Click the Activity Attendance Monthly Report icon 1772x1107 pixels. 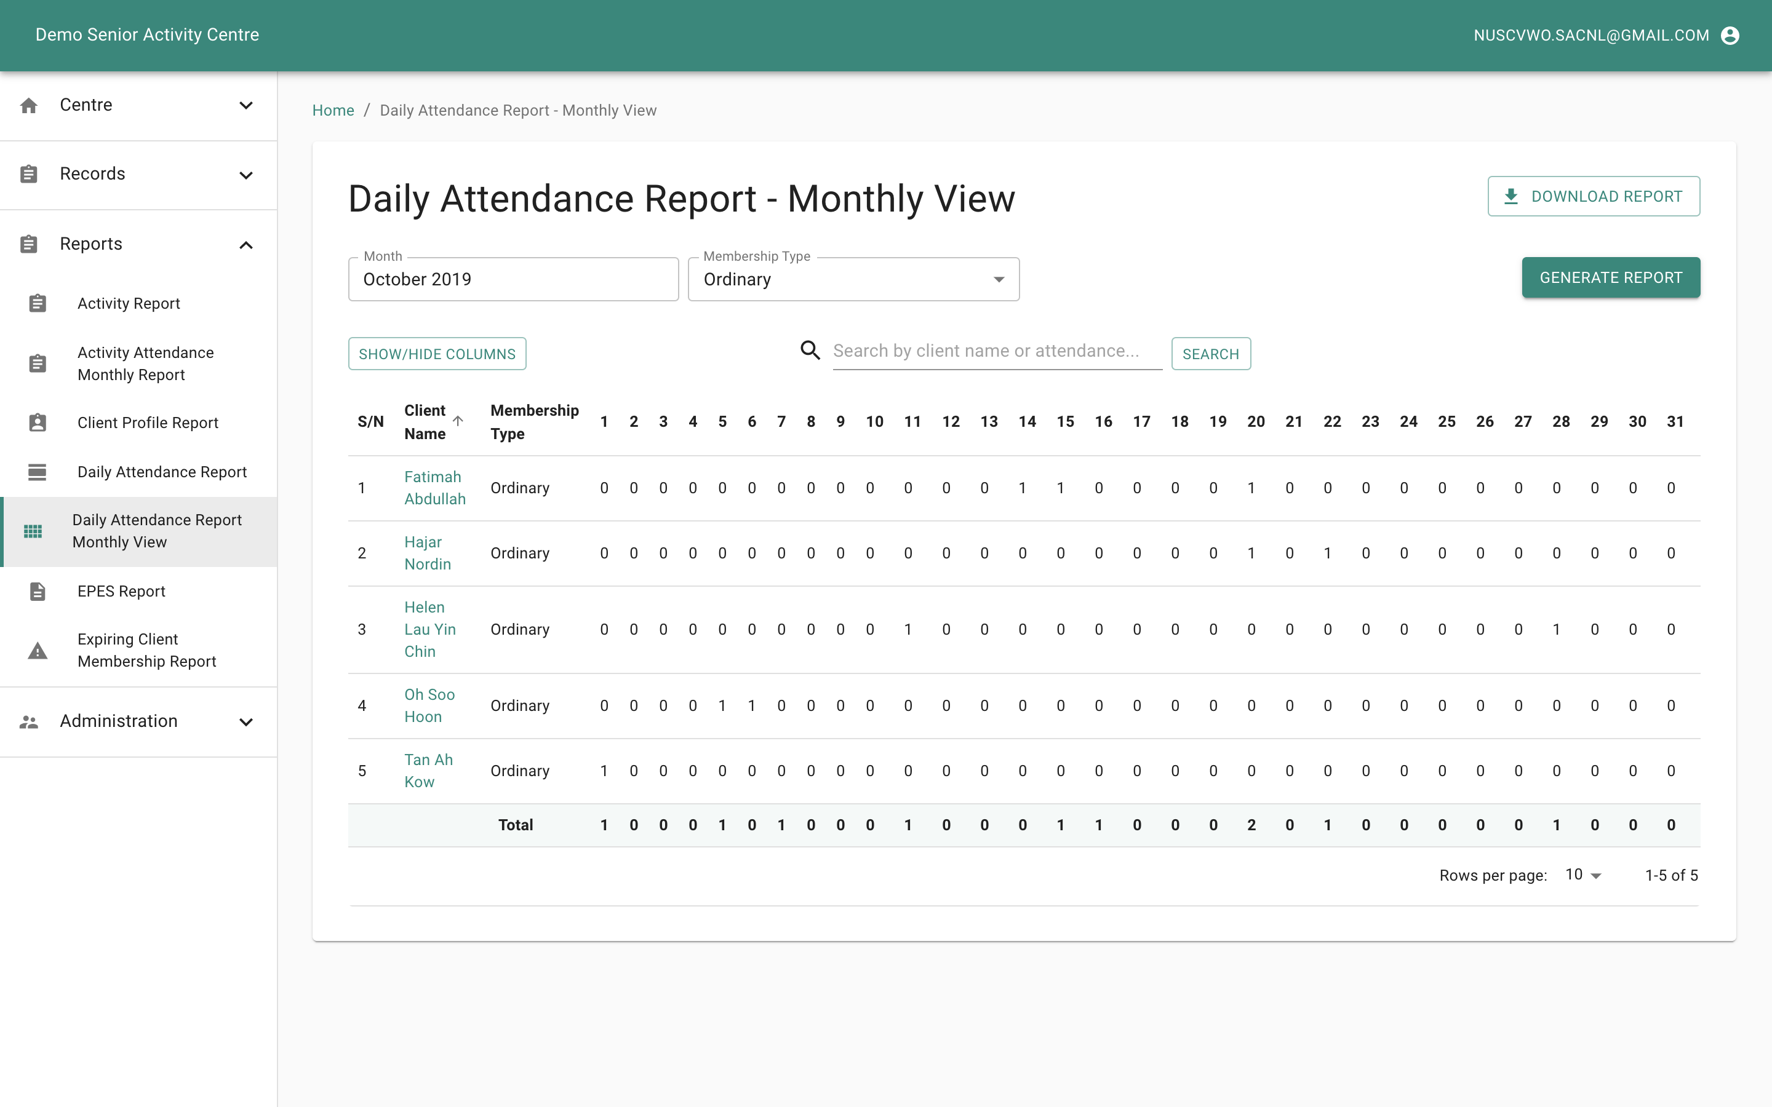[x=38, y=363]
